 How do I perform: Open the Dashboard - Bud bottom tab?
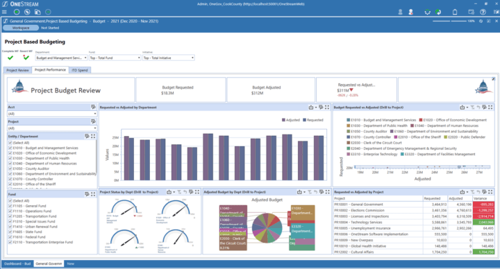(17, 263)
